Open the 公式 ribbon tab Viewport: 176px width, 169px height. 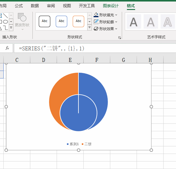click(x=19, y=6)
